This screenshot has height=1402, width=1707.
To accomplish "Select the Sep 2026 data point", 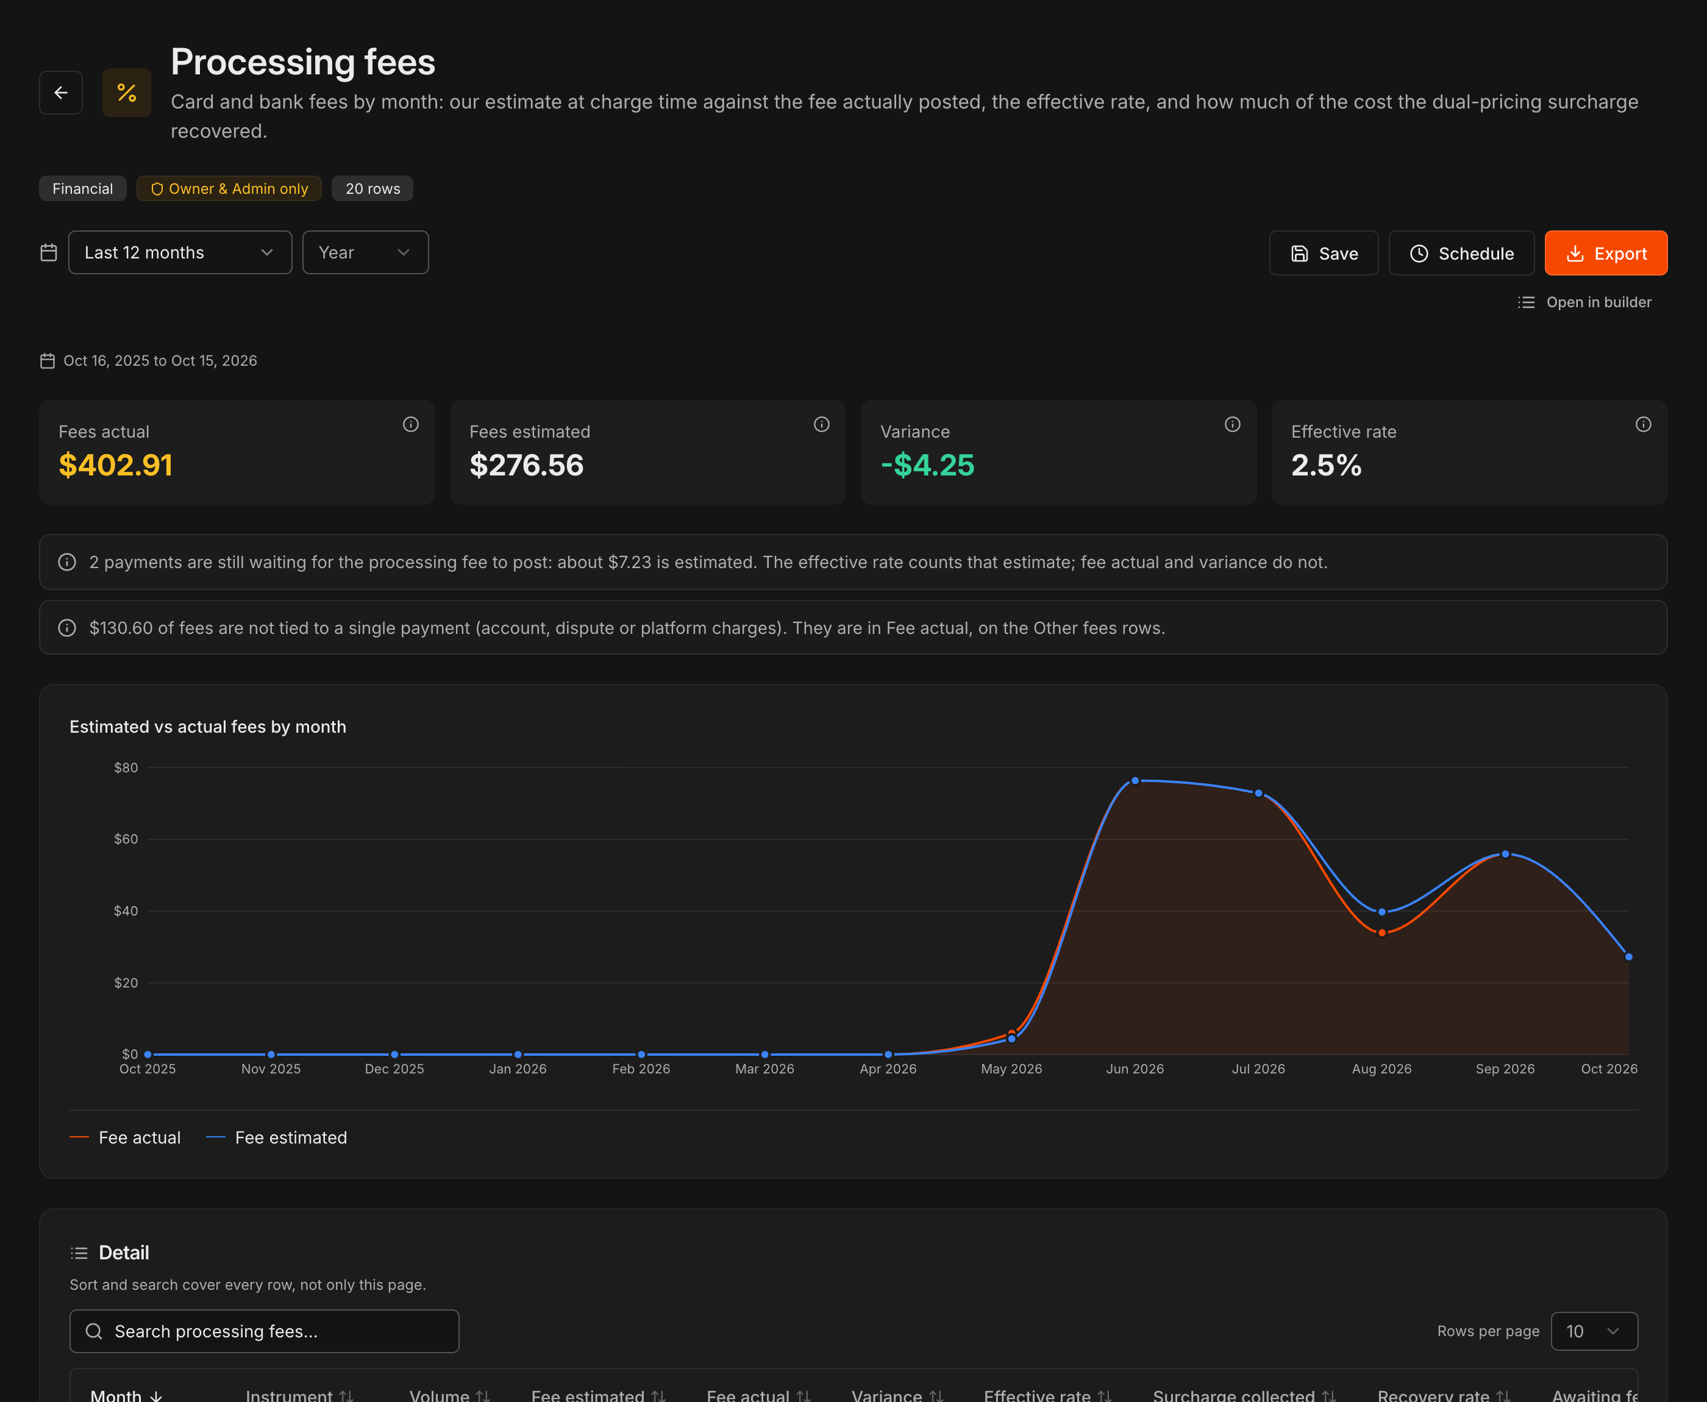I will pyautogui.click(x=1505, y=855).
